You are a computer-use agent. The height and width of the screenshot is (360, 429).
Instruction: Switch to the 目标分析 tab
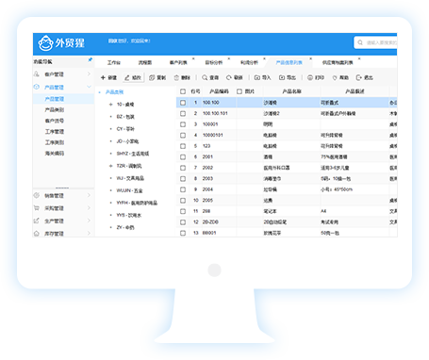point(214,62)
